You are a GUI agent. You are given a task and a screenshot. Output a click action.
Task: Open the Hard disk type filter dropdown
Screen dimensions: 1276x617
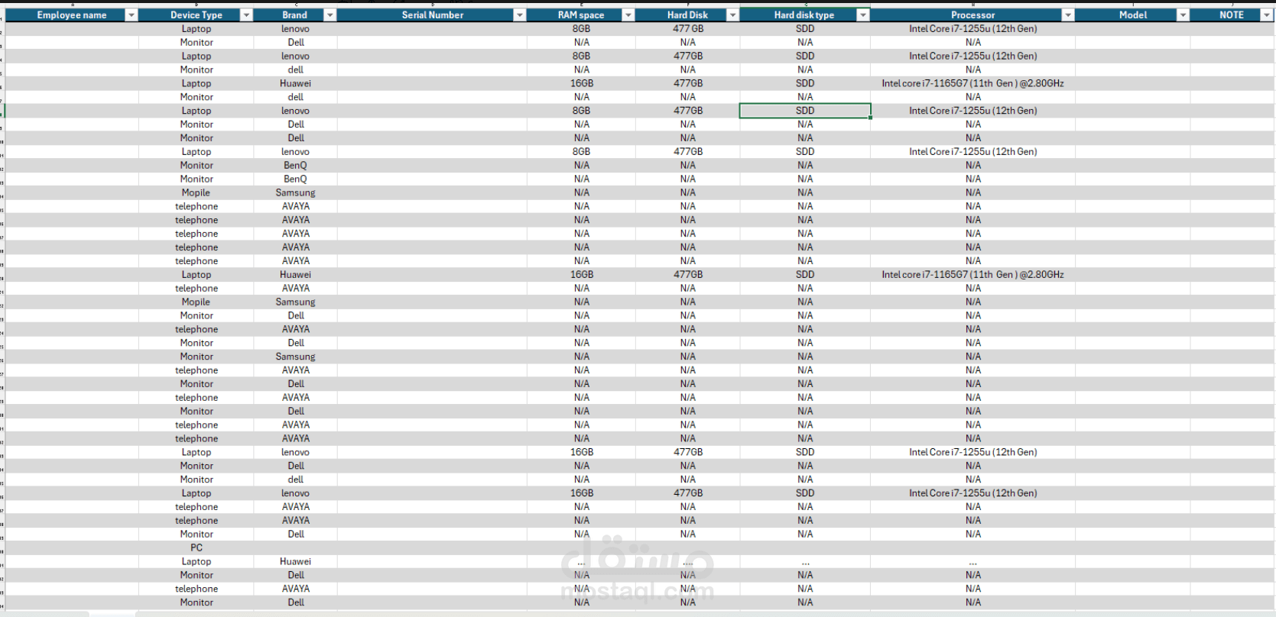coord(862,15)
